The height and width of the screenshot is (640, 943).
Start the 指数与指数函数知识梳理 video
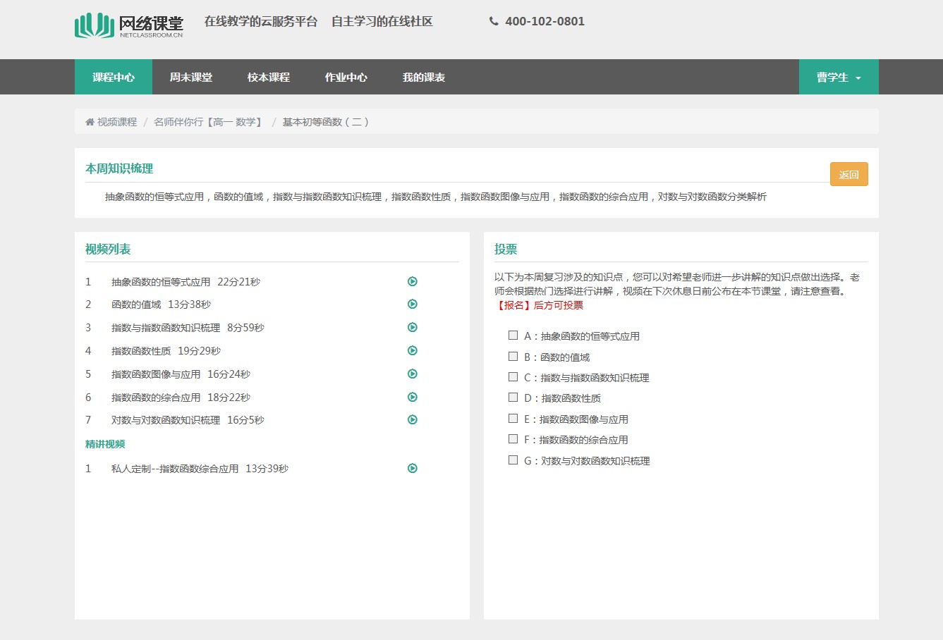413,328
